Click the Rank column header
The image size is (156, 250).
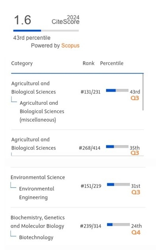point(89,63)
